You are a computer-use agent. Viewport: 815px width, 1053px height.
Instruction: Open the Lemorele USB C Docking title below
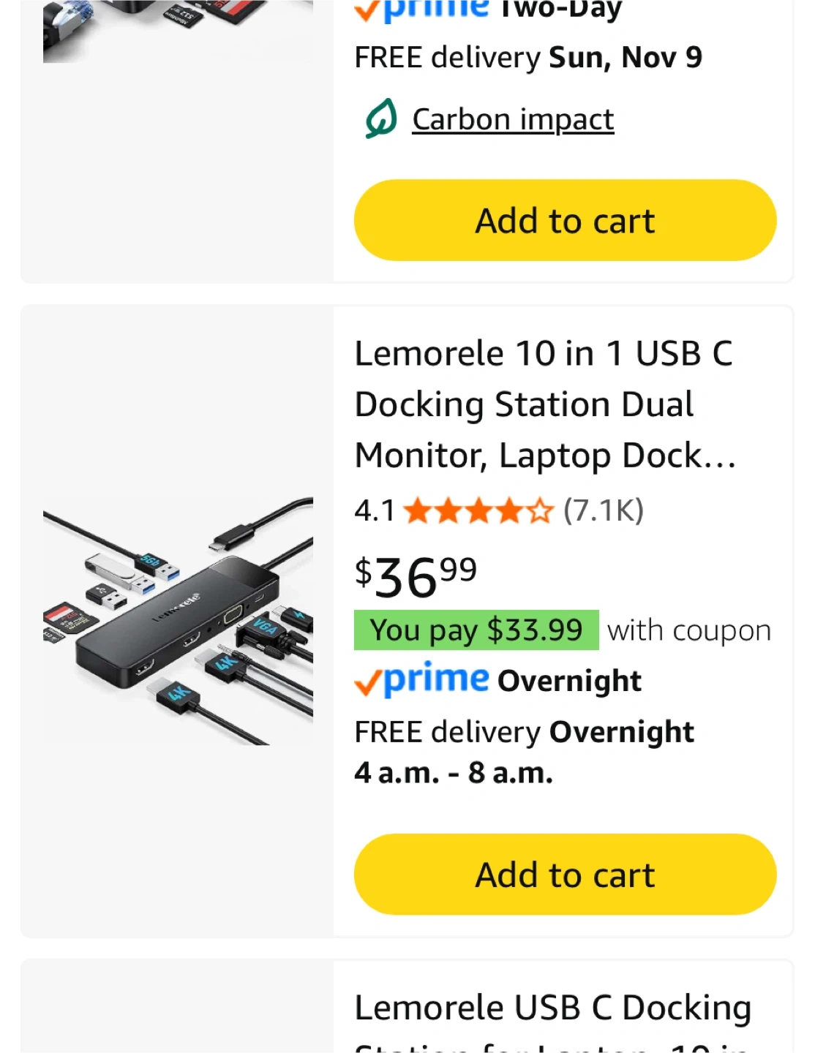point(552,1009)
